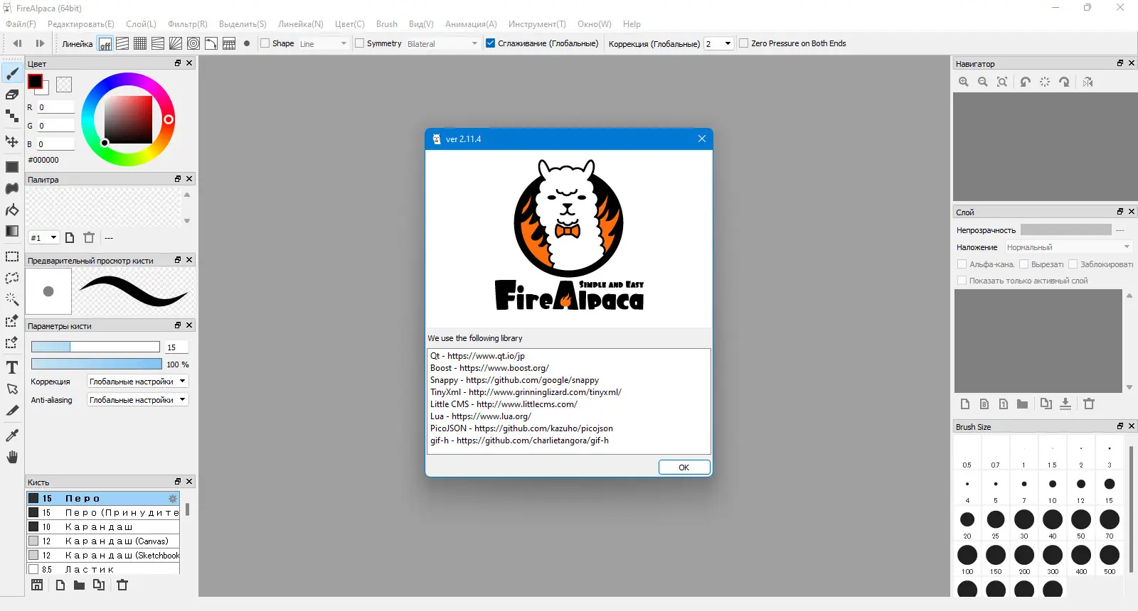Flip the canvas view in Navigator
The image size is (1138, 611).
pyautogui.click(x=1088, y=82)
